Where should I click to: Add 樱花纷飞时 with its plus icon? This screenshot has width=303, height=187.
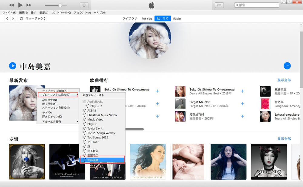(x=242, y=116)
